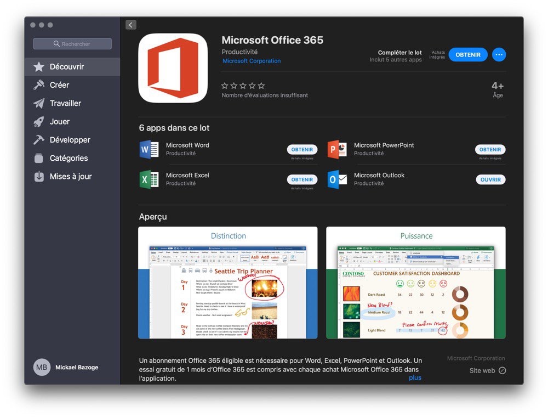
Task: Click the Créer hammer icon
Action: (x=39, y=85)
